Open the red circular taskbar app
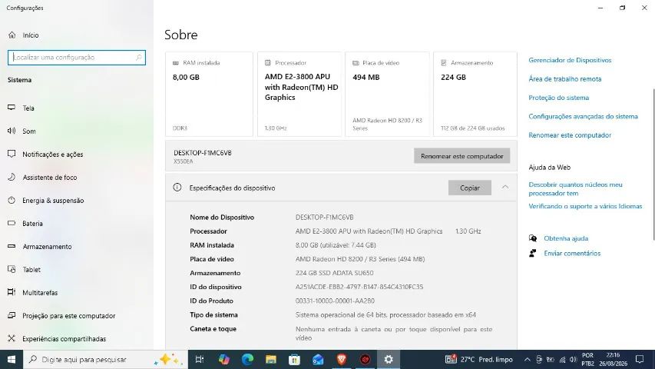Image resolution: width=655 pixels, height=369 pixels. [x=365, y=359]
